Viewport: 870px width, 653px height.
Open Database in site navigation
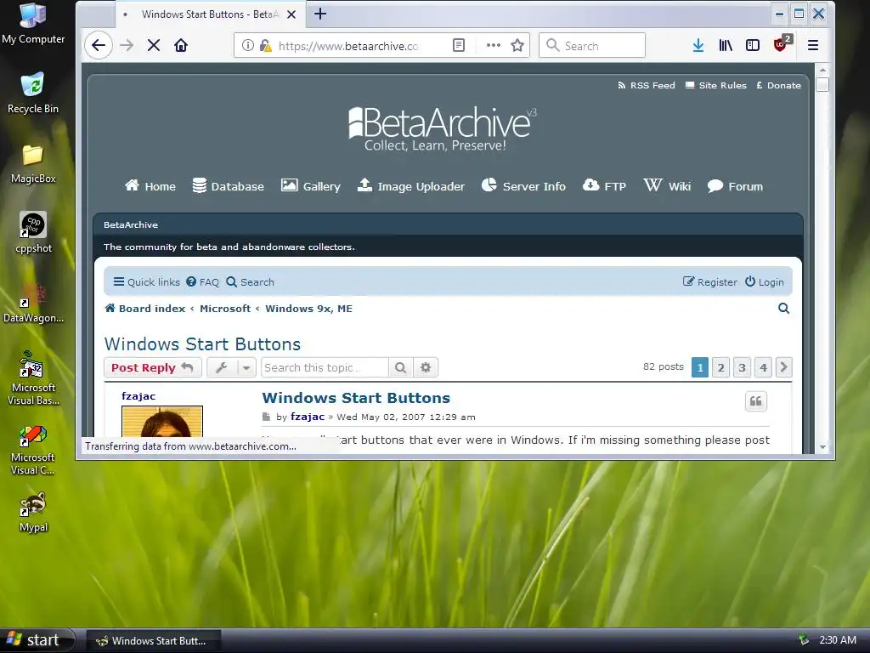[x=228, y=186]
